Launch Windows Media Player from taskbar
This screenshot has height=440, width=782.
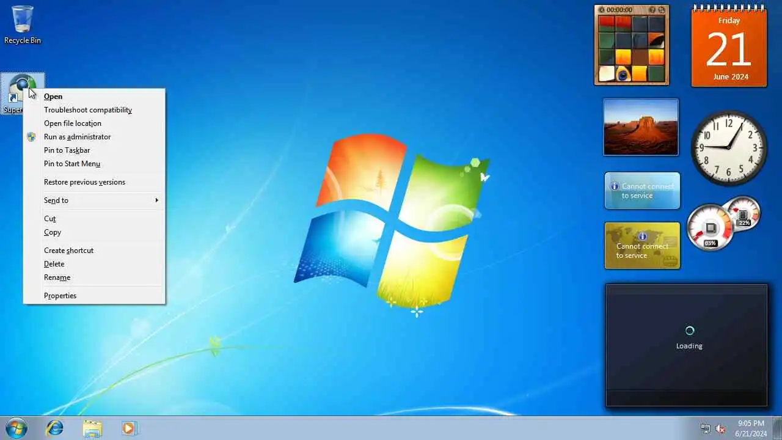[130, 428]
